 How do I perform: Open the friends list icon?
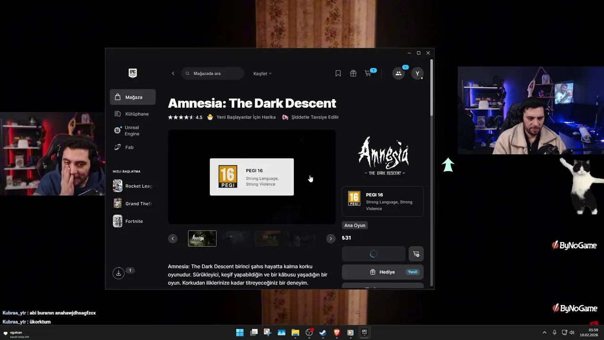pyautogui.click(x=399, y=73)
